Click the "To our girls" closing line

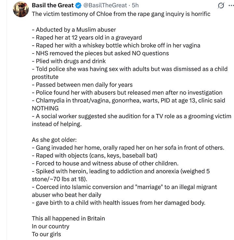[46, 234]
